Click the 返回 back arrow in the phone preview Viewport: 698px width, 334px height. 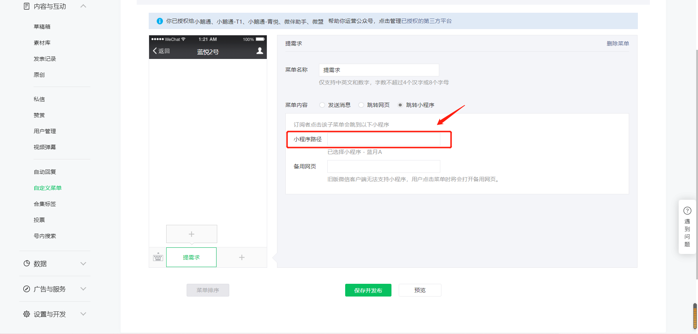(161, 51)
